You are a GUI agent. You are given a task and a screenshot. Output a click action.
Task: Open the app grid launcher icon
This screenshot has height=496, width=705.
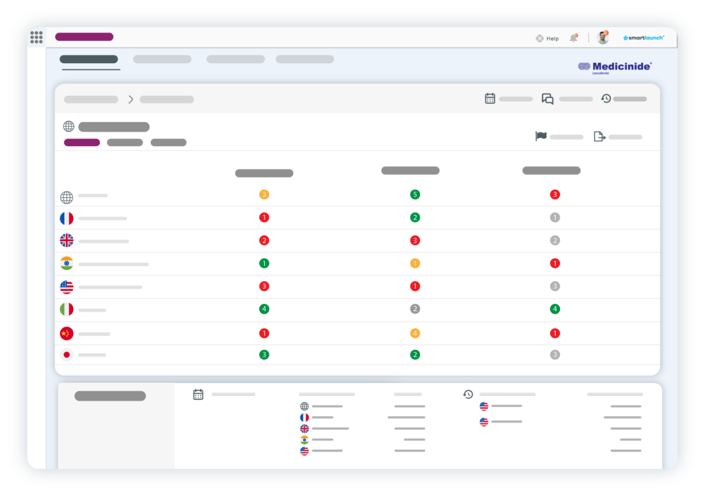(x=37, y=37)
